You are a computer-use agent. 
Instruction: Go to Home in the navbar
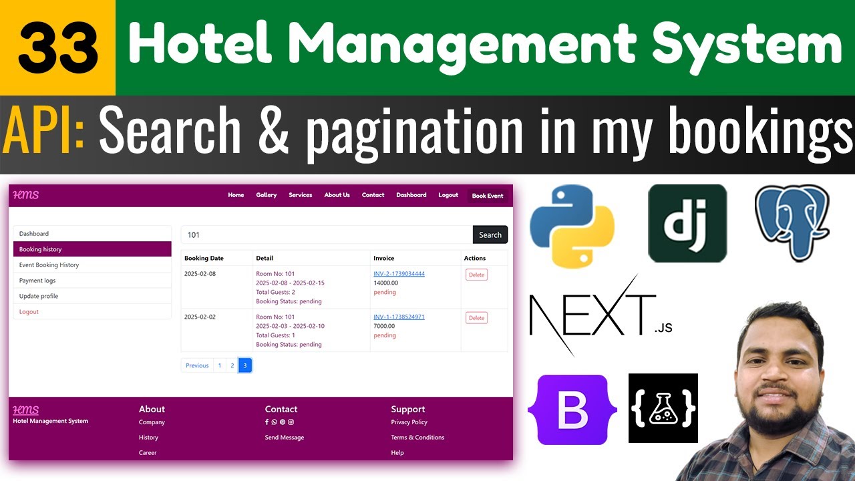(x=236, y=195)
